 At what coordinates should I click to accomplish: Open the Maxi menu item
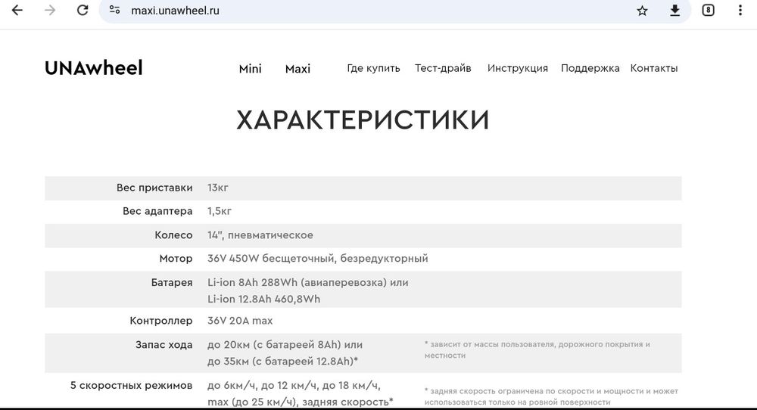point(298,69)
